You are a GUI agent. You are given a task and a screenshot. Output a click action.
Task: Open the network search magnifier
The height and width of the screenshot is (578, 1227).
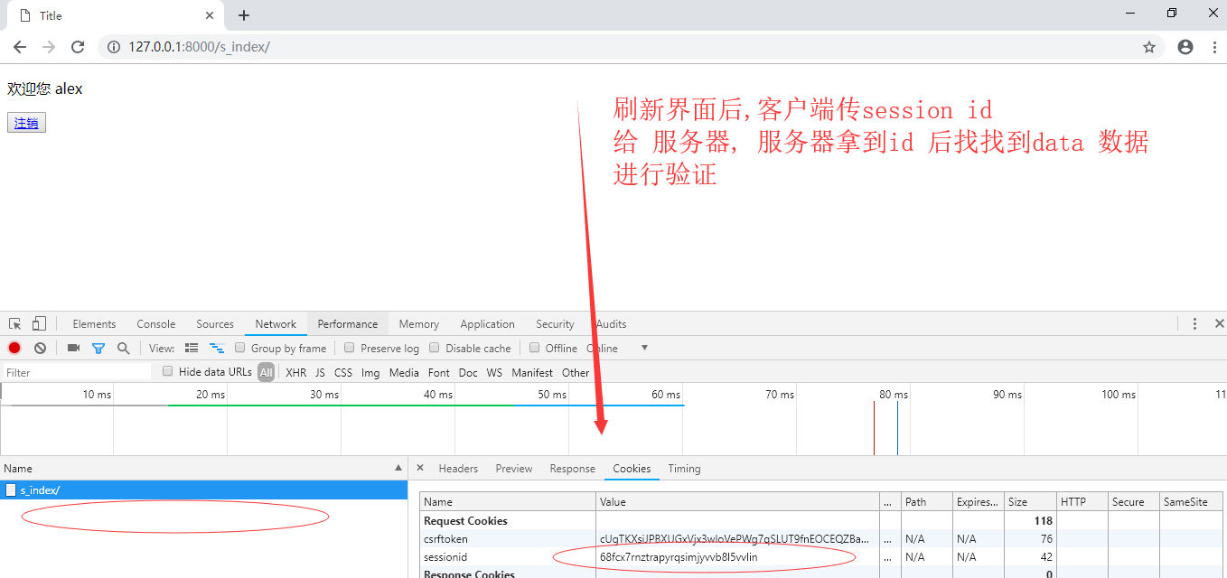(123, 349)
